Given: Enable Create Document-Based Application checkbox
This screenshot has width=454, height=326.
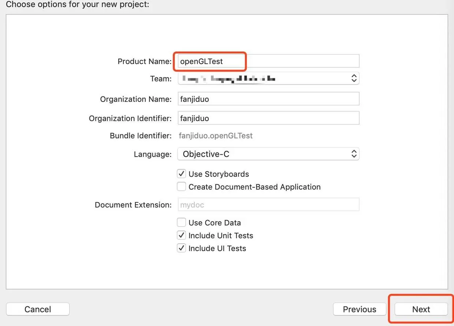Looking at the screenshot, I should 182,187.
